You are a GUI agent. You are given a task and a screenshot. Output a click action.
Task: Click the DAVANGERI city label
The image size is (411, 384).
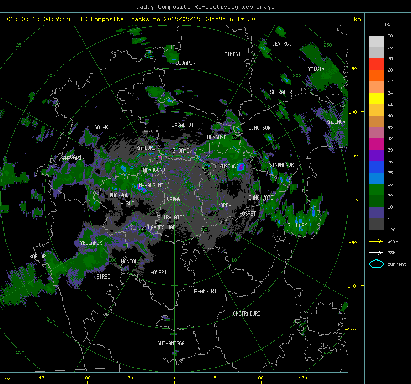coord(204,291)
